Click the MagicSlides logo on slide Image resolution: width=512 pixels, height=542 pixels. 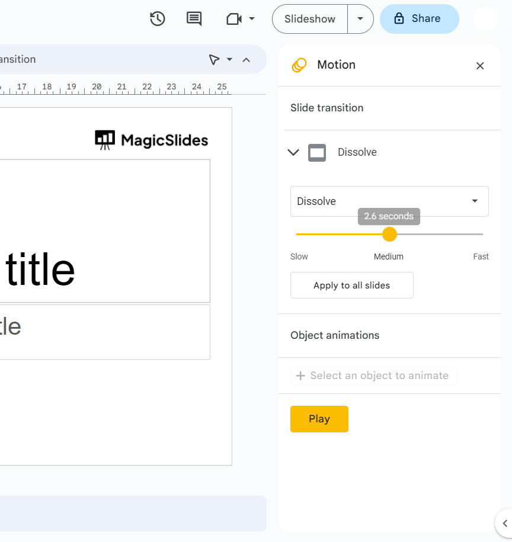click(152, 140)
